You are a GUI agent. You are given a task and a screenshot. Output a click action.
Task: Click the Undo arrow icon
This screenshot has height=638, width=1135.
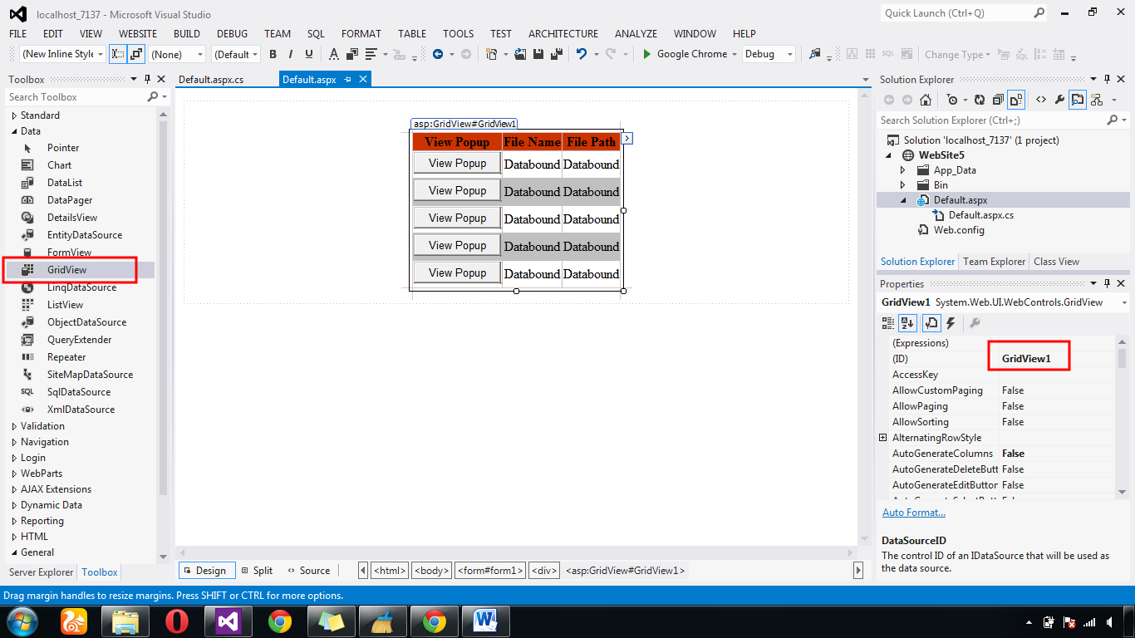pos(582,54)
